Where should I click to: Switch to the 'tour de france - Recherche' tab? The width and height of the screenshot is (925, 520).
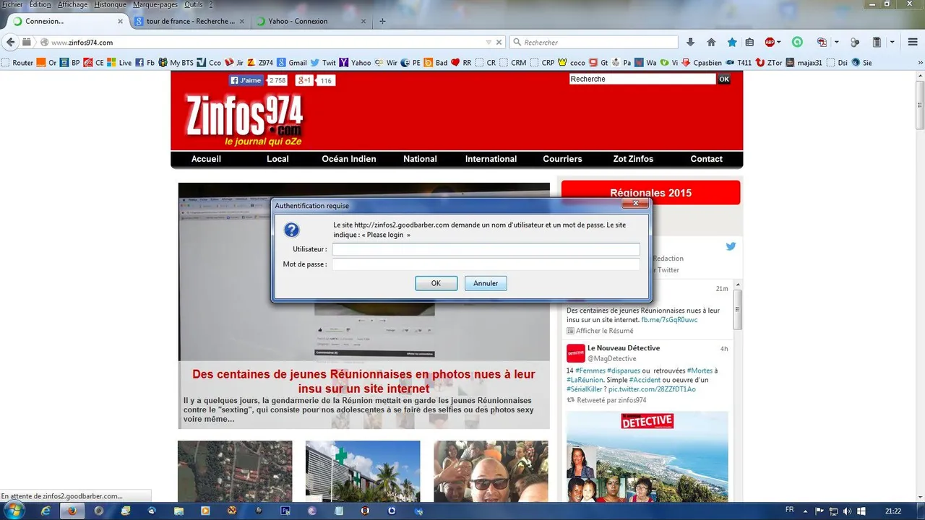(x=190, y=21)
